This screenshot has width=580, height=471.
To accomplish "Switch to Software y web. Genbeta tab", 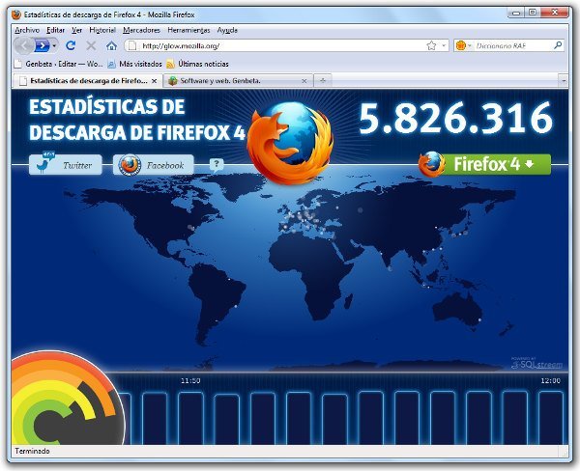I will pos(238,80).
